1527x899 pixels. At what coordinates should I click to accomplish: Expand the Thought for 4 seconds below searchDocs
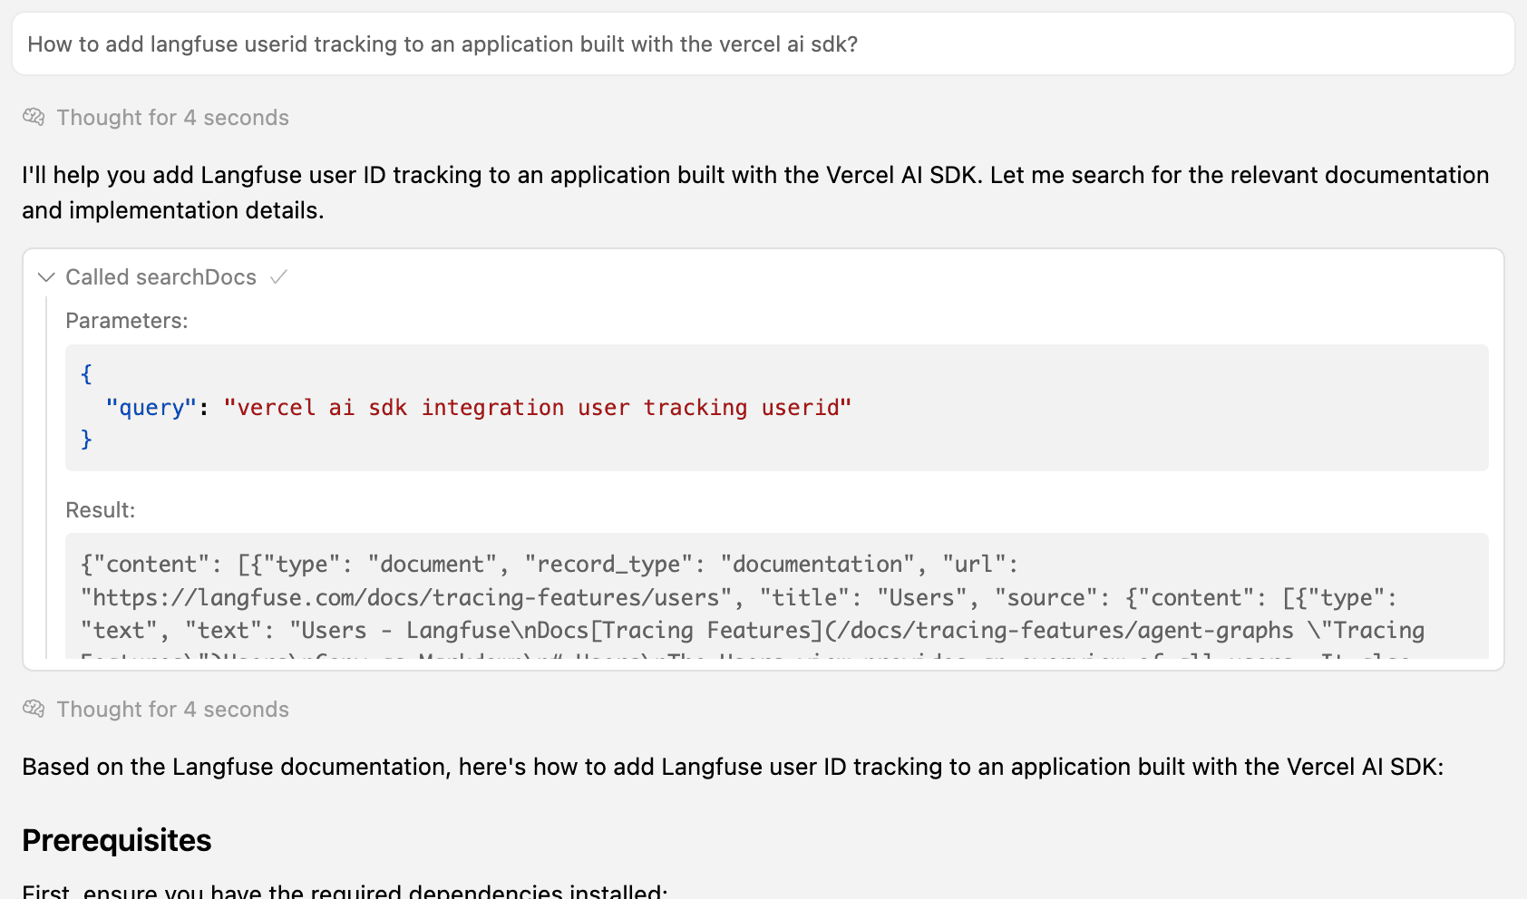172,710
